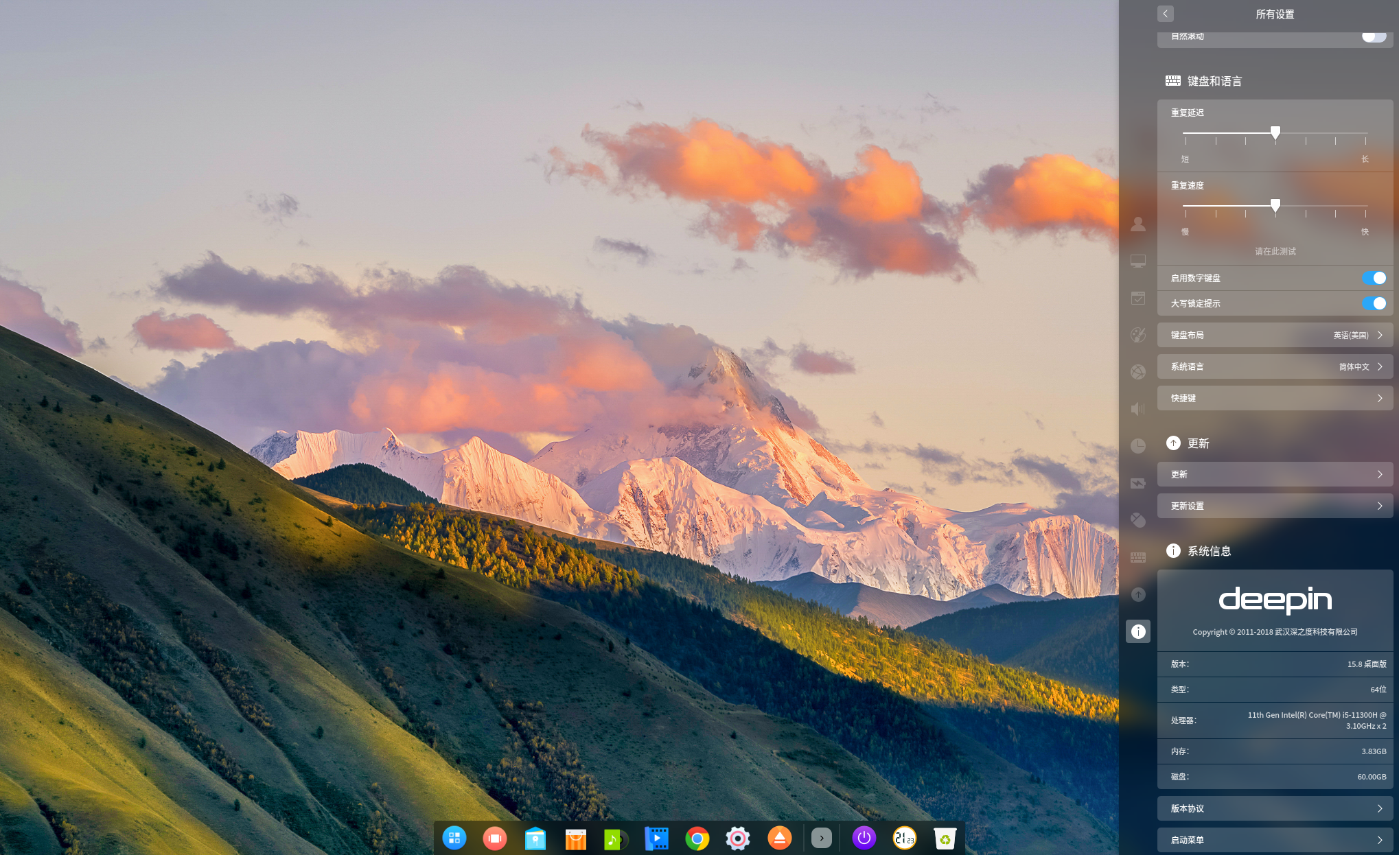Image resolution: width=1399 pixels, height=855 pixels.
Task: Disable the numeric keypad toggle
Action: [x=1374, y=278]
